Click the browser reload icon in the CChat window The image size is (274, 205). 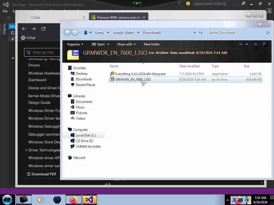pyautogui.click(x=43, y=29)
